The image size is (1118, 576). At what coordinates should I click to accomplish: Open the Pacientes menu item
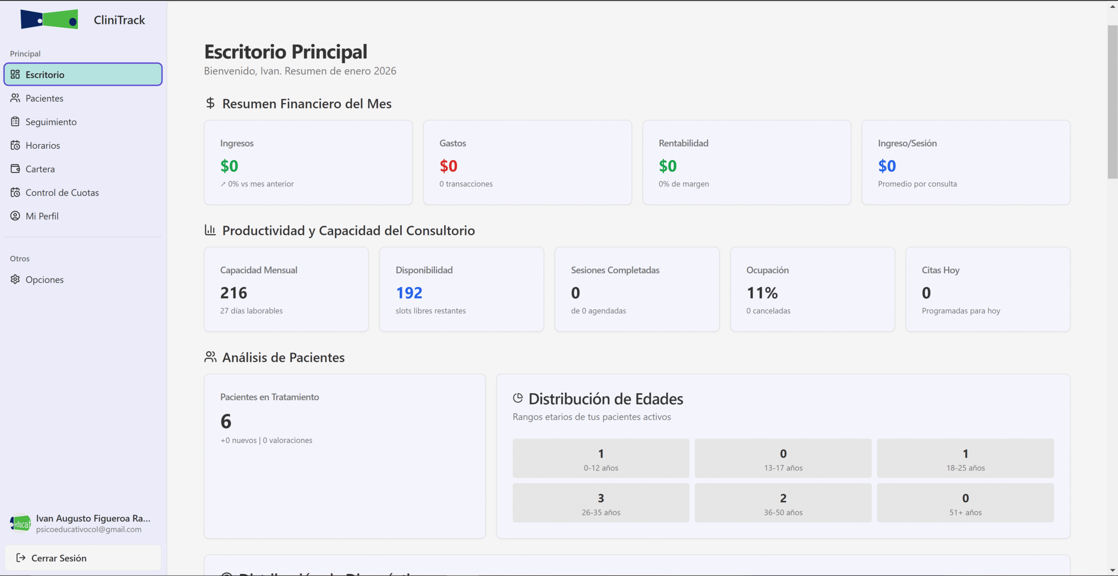pyautogui.click(x=45, y=98)
